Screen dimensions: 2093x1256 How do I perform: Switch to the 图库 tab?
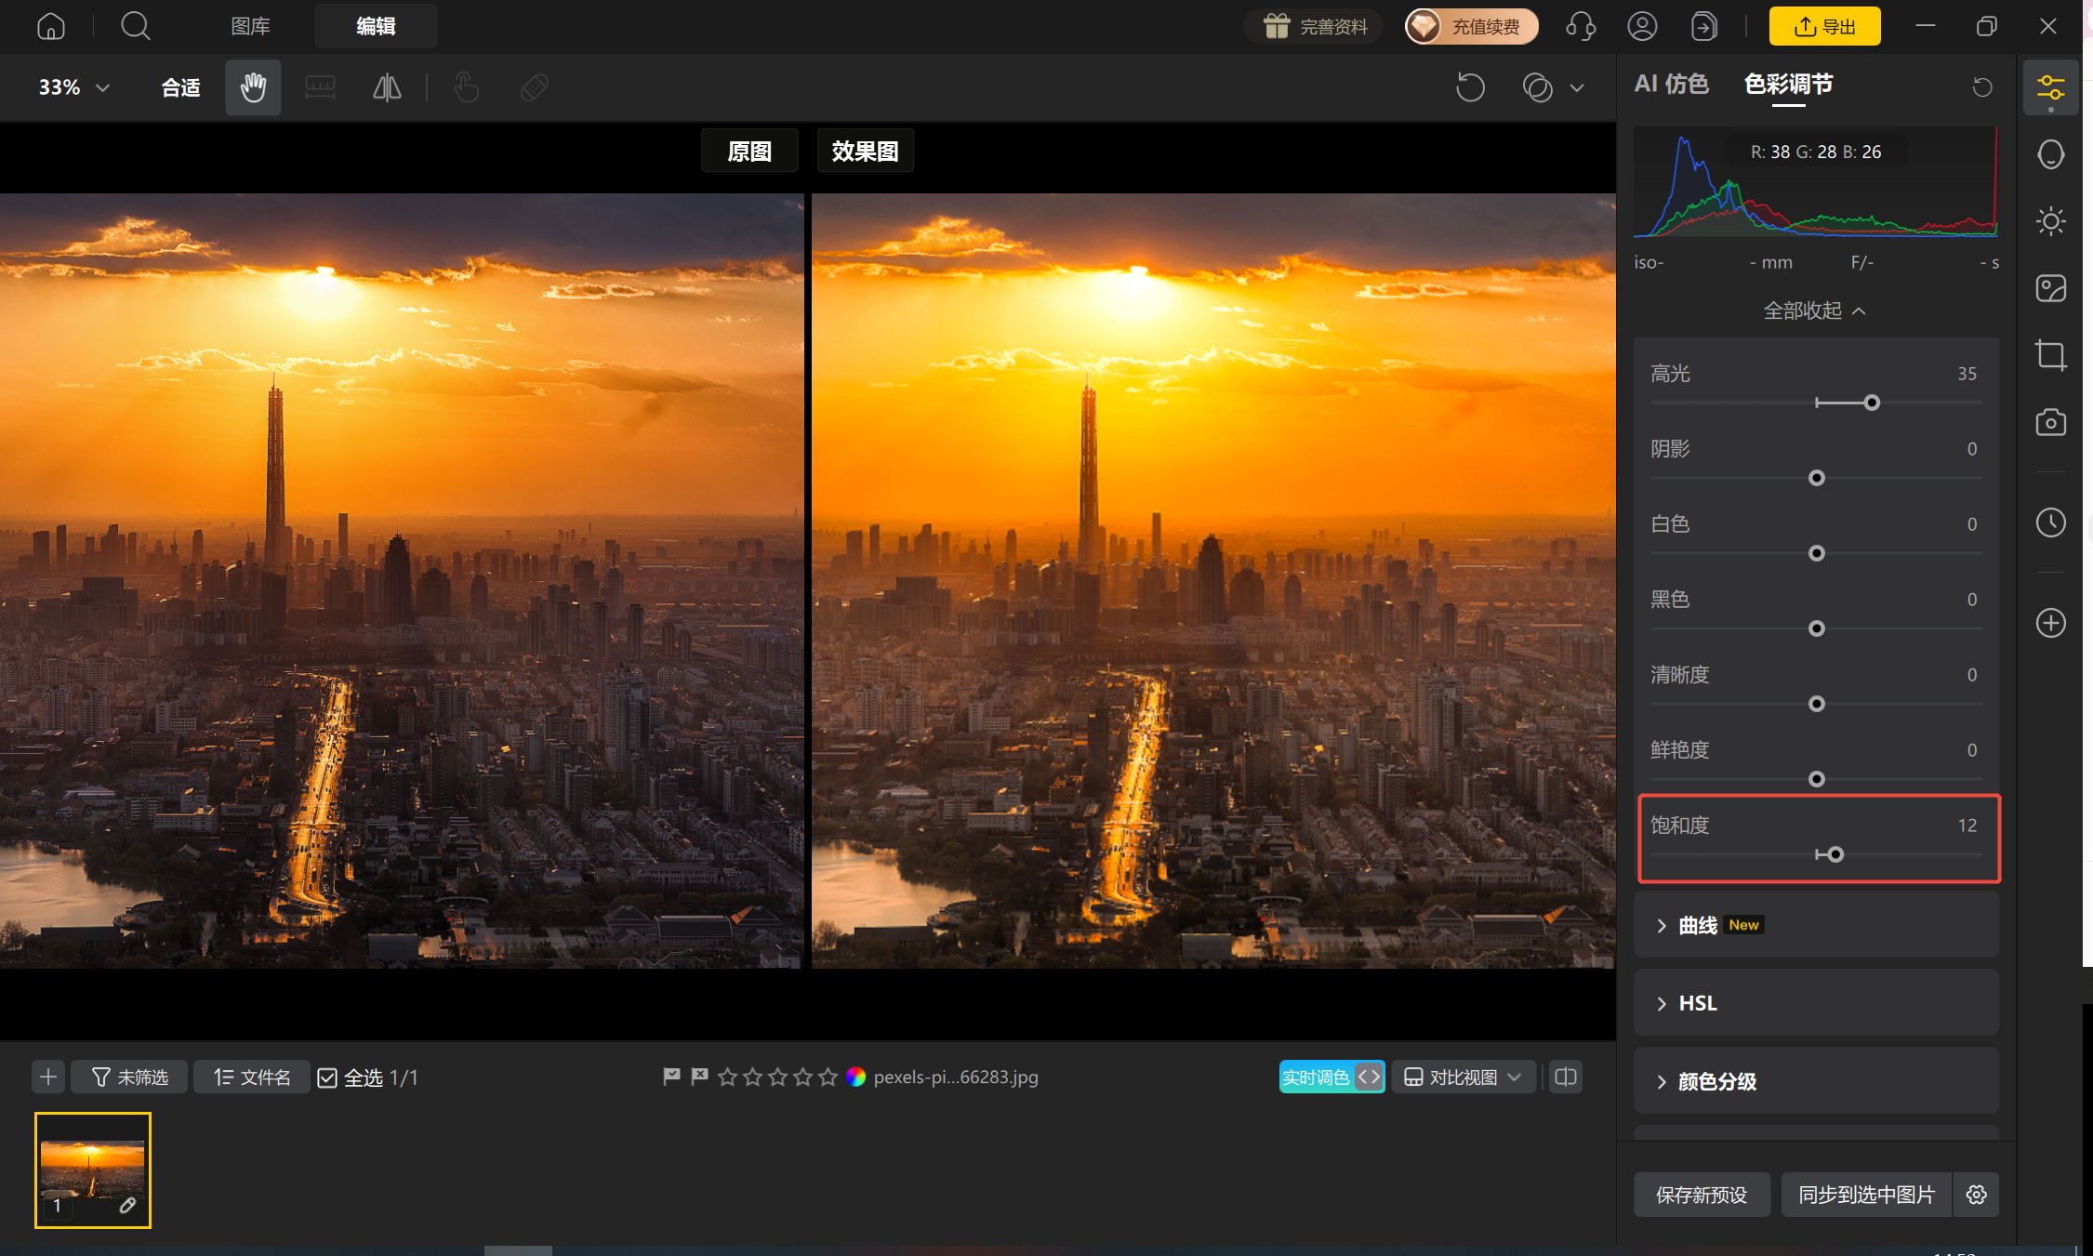coord(250,26)
